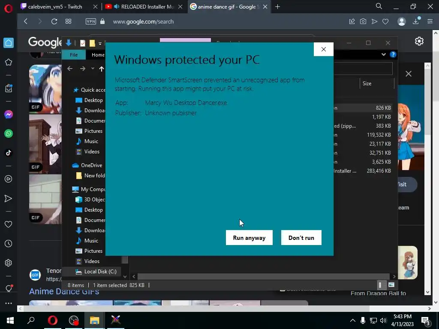Screen dimensions: 439x329
Task: Search tabs with magnifier icon
Action: [x=379, y=6]
